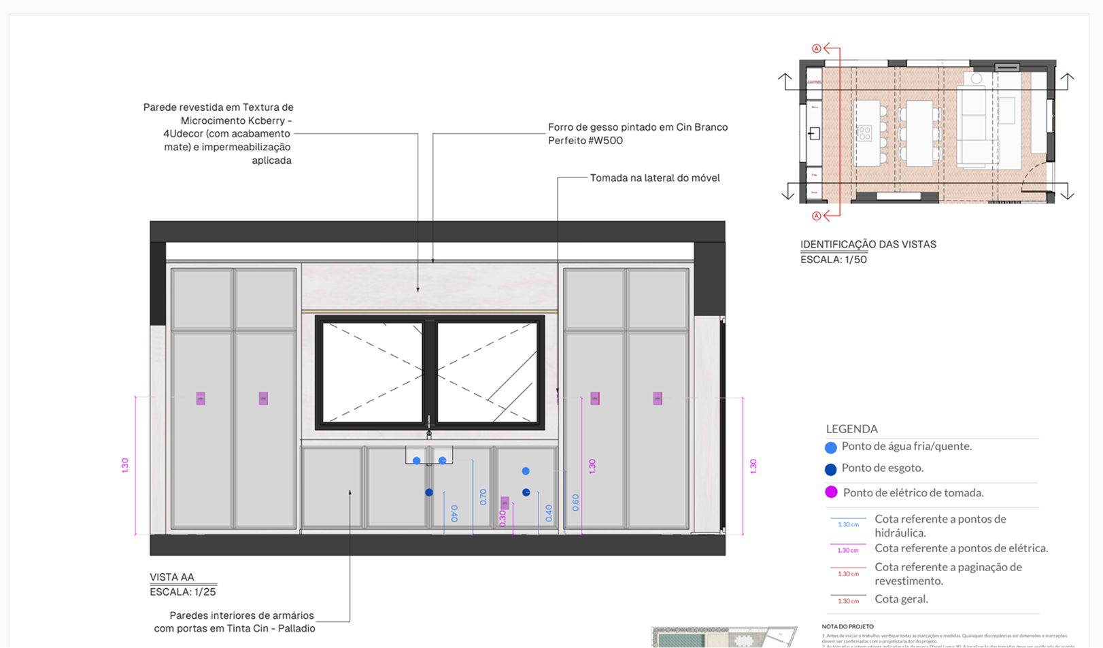The height and width of the screenshot is (648, 1103).
Task: Select the 'LEGENDA' heading
Action: 851,429
